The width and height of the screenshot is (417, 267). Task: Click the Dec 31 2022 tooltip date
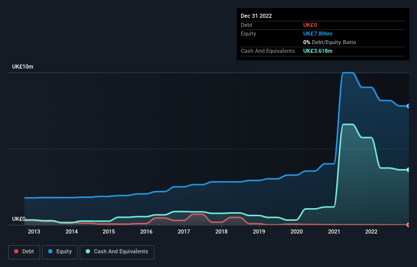[256, 16]
